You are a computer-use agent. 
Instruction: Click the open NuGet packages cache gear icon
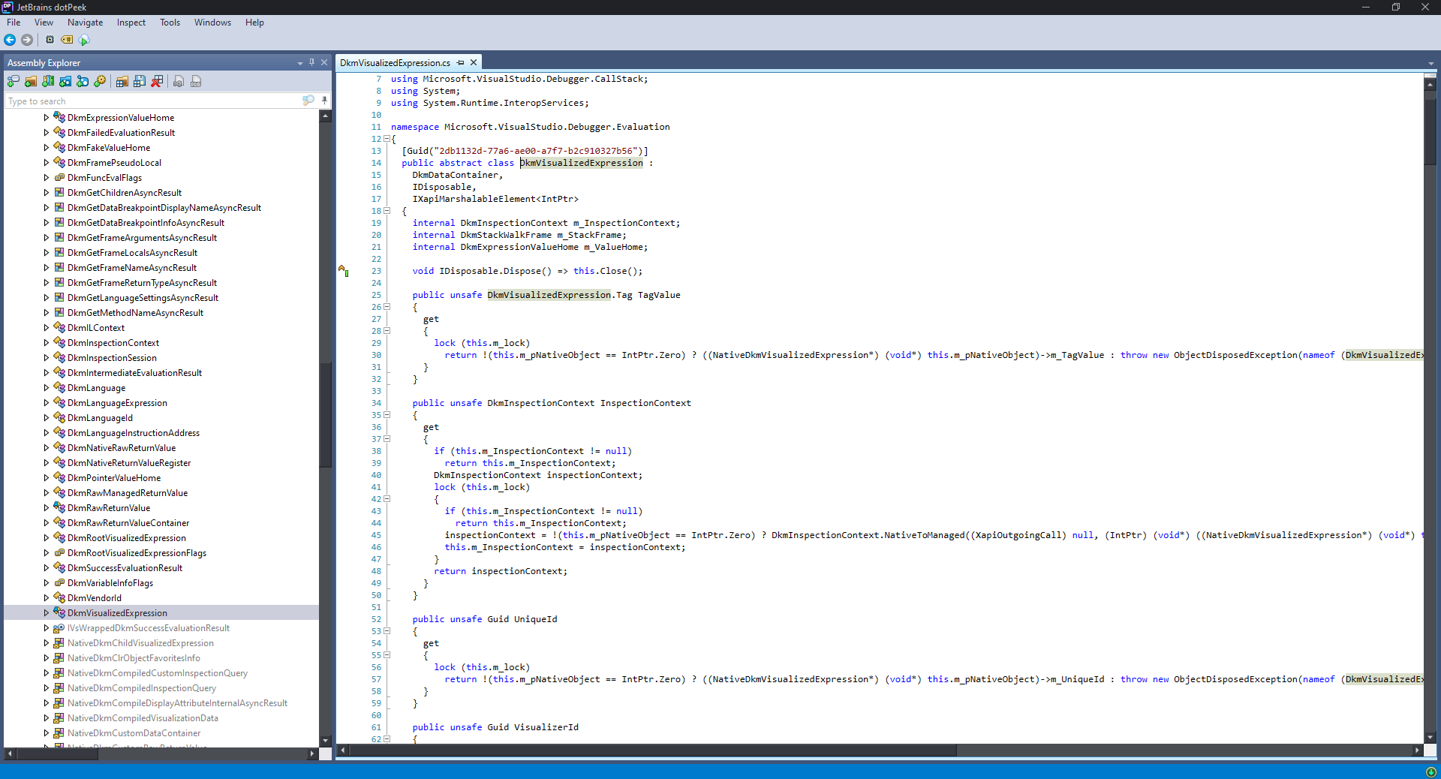click(x=100, y=81)
